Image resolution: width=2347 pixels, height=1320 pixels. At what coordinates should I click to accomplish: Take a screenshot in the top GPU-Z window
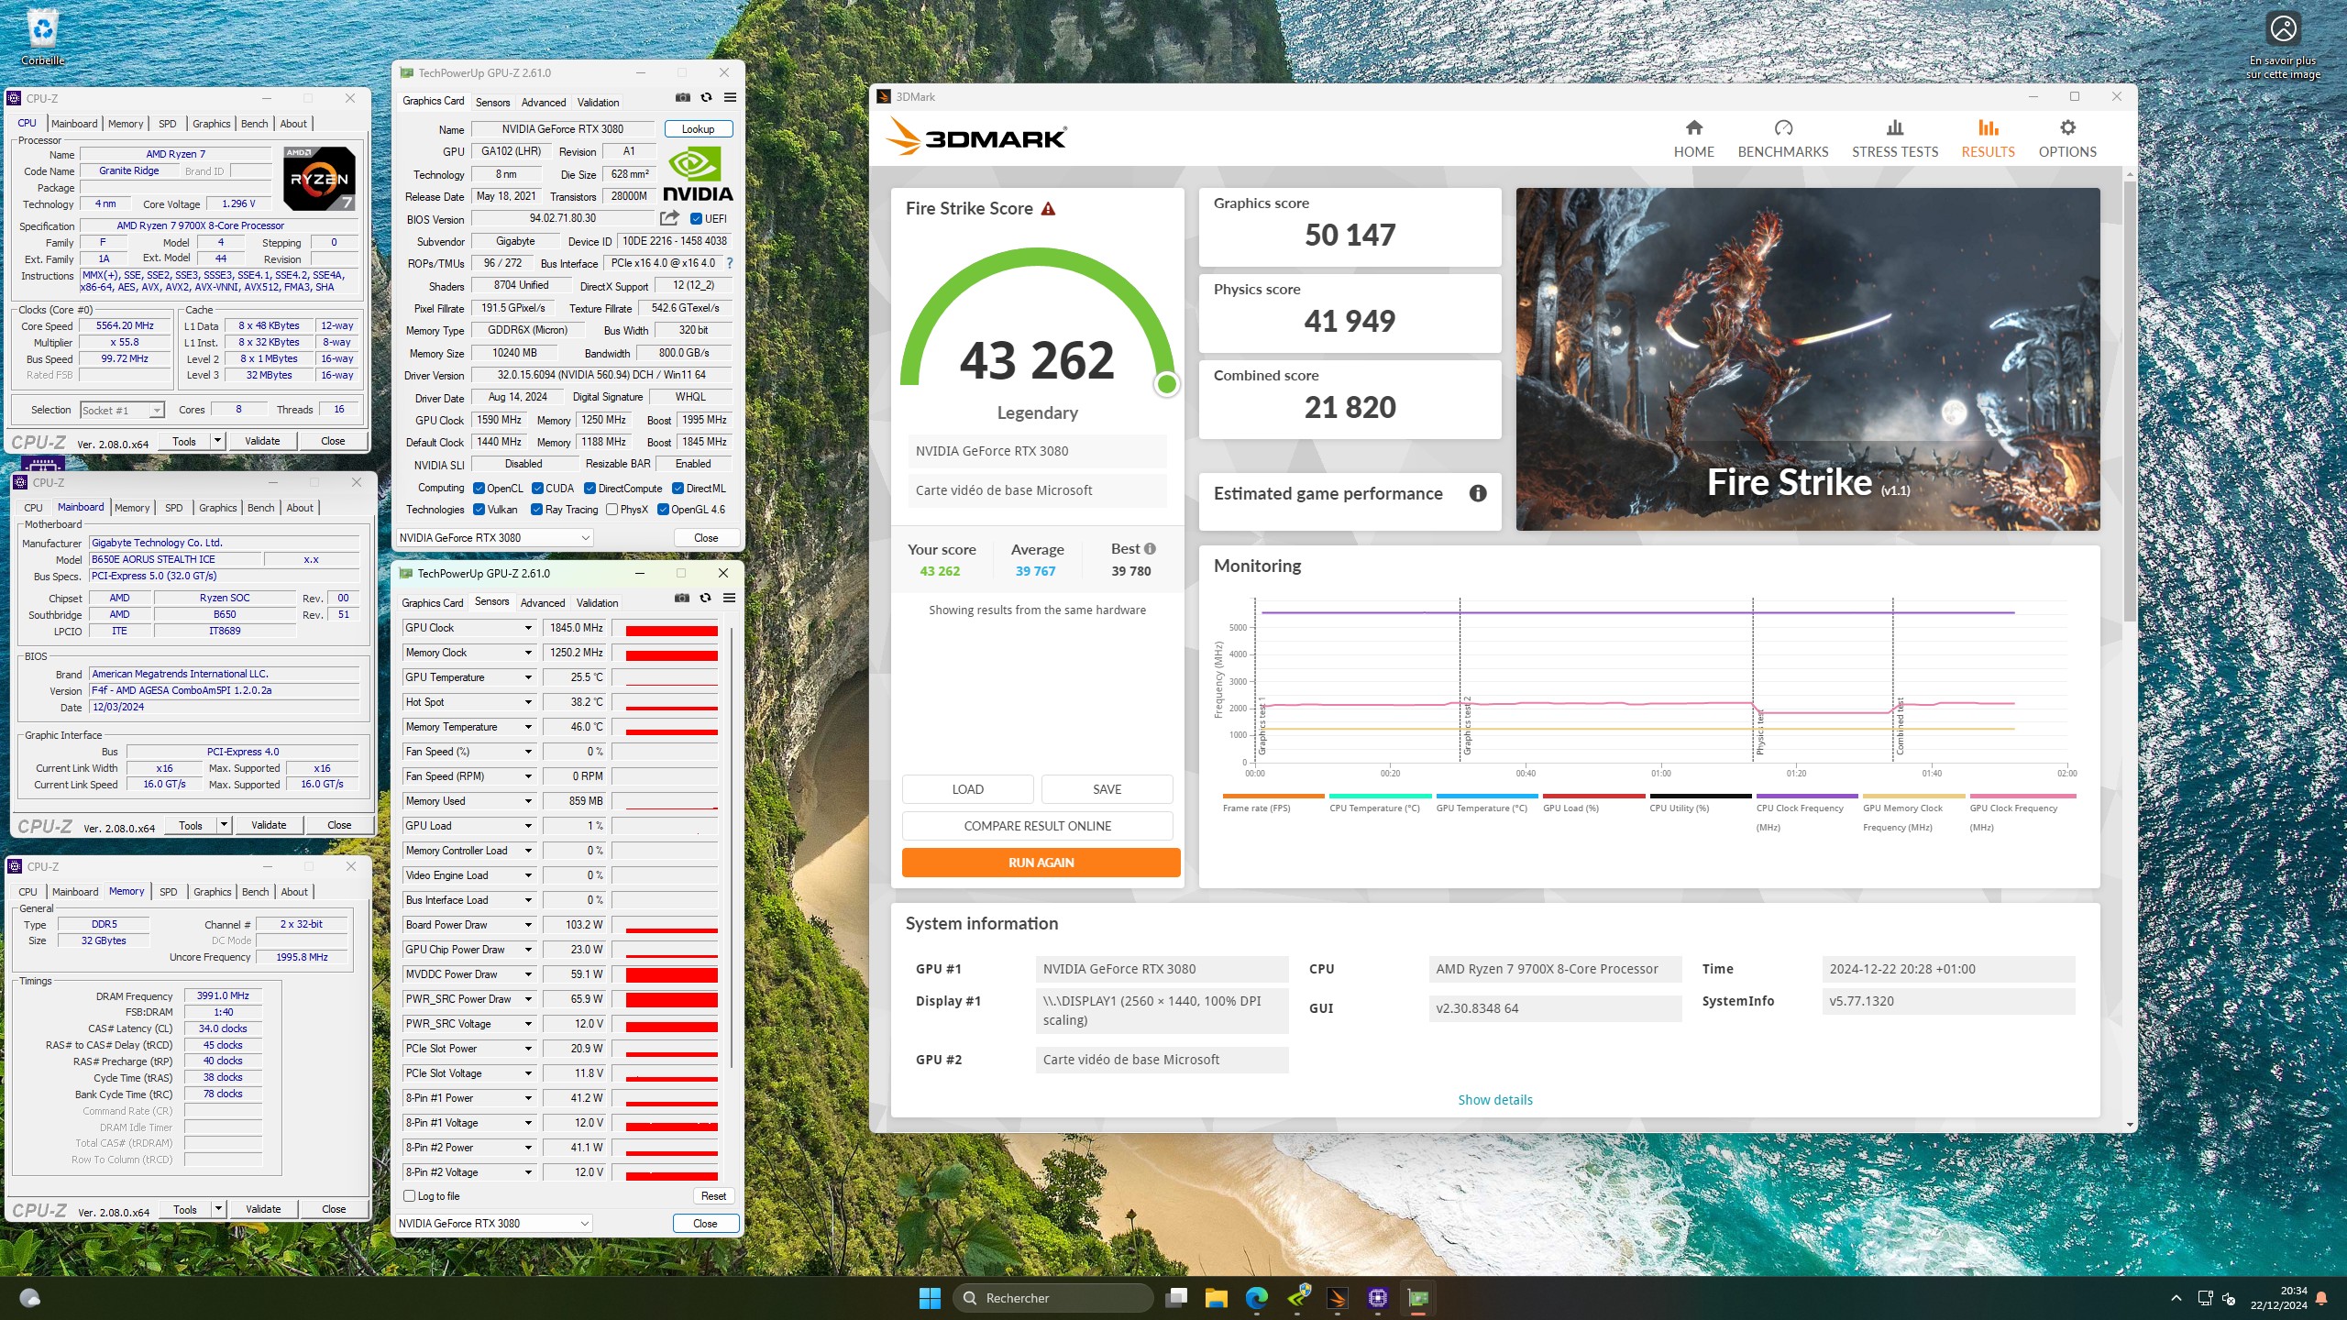[682, 97]
